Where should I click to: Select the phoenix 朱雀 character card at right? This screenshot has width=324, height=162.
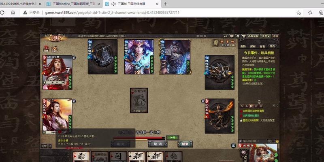click(220, 116)
